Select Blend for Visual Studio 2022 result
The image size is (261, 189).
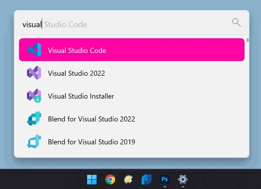pos(132,118)
